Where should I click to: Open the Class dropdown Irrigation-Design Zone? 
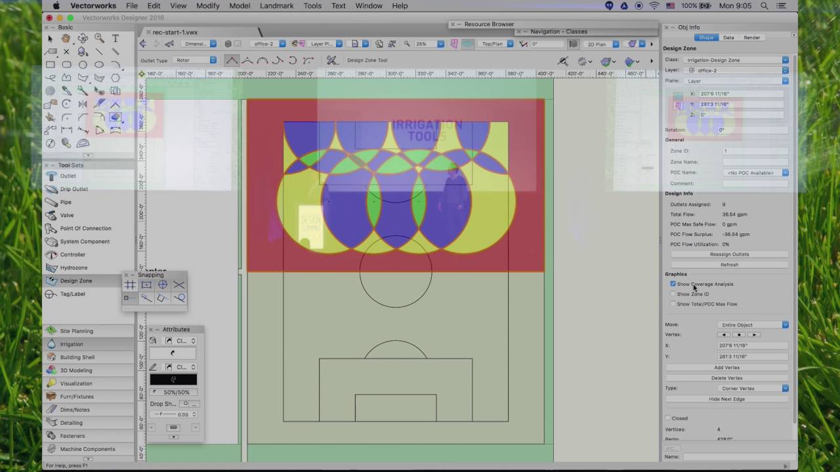(736, 60)
